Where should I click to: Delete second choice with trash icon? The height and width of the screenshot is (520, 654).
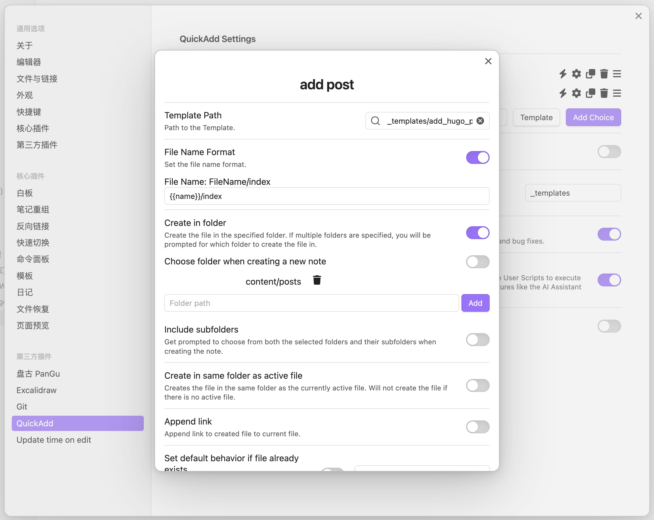pos(604,93)
